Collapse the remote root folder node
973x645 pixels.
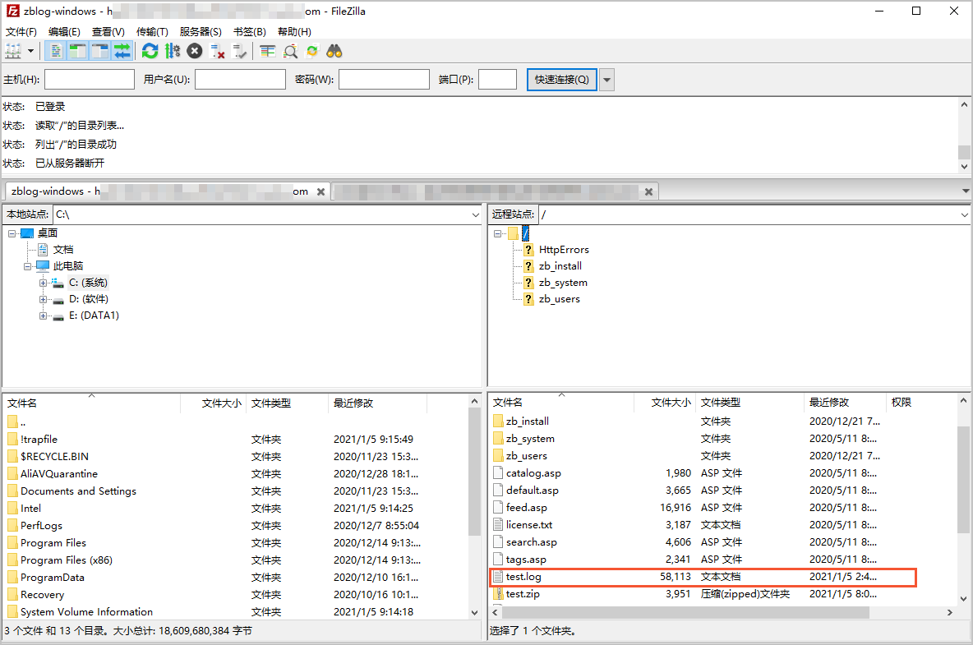coord(498,233)
